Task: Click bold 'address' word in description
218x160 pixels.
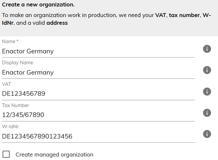Action: pyautogui.click(x=57, y=23)
